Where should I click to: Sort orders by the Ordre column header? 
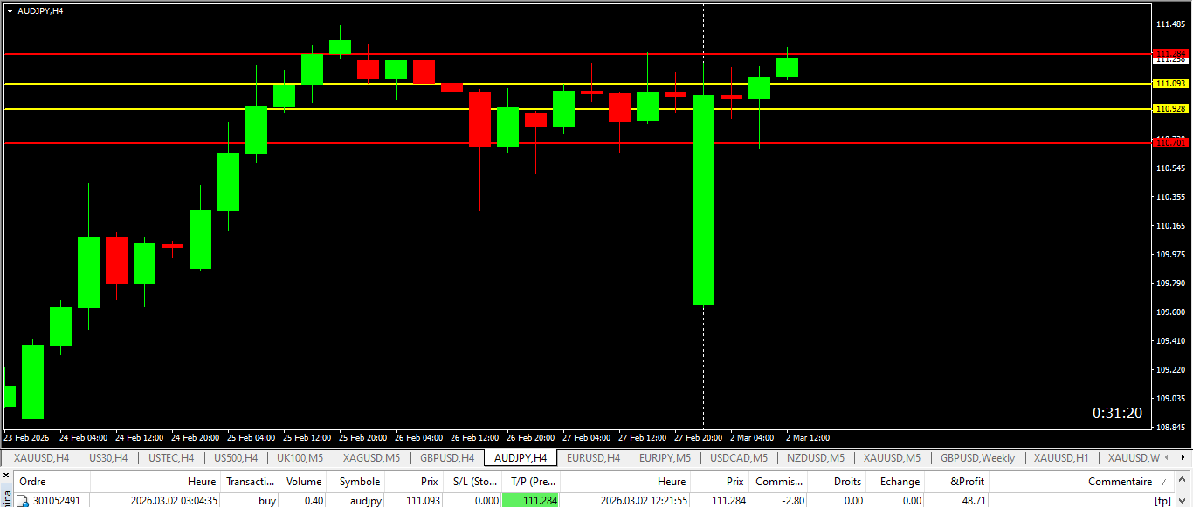[x=52, y=482]
